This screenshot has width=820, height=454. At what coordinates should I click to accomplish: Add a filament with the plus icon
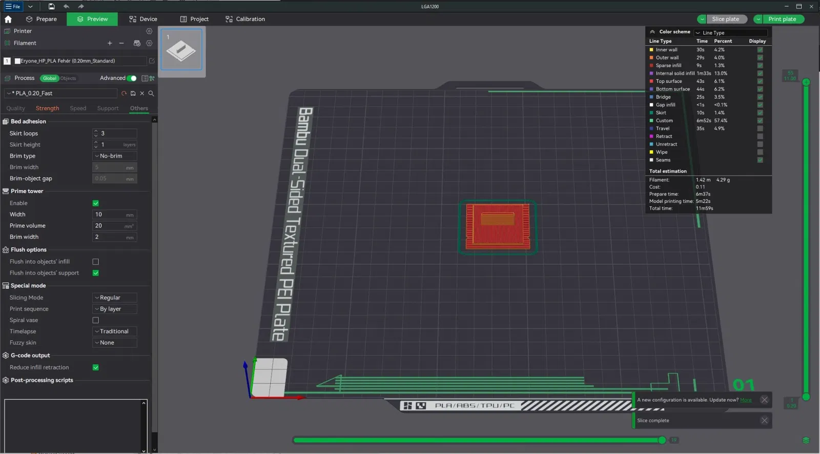pyautogui.click(x=110, y=43)
